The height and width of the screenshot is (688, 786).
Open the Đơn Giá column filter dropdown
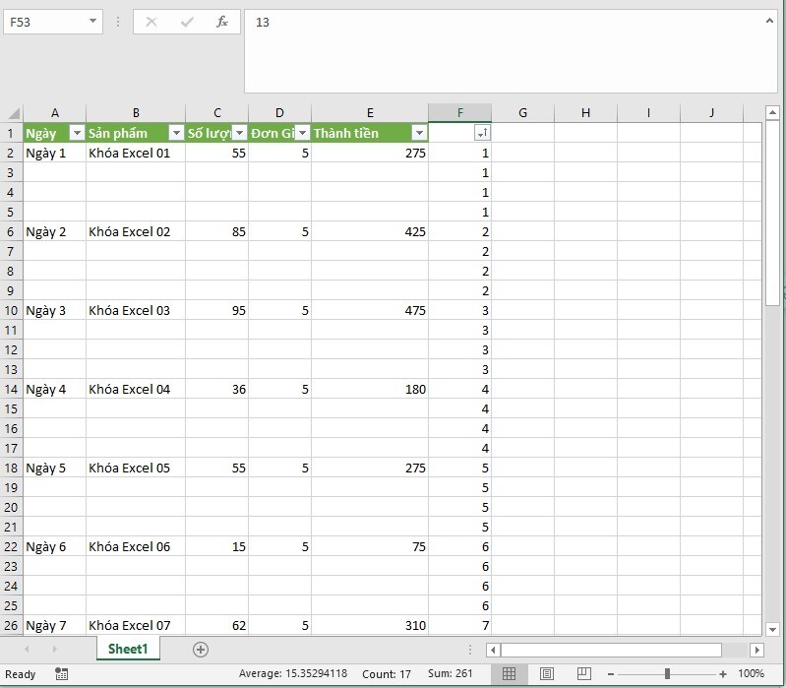coord(302,133)
